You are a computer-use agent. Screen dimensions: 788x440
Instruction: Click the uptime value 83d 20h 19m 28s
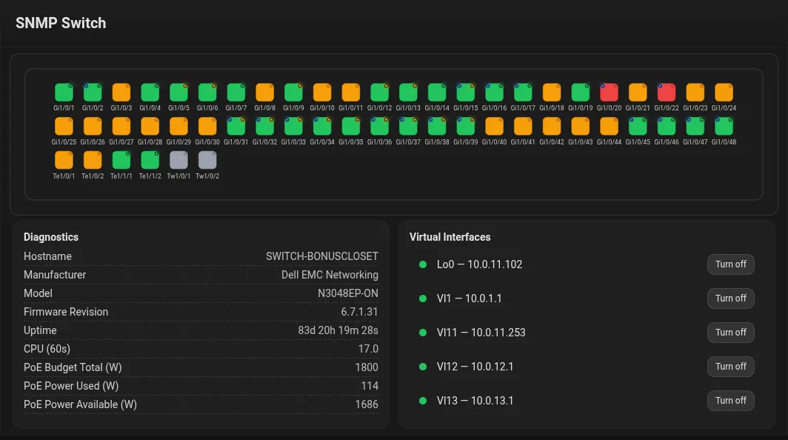point(338,330)
